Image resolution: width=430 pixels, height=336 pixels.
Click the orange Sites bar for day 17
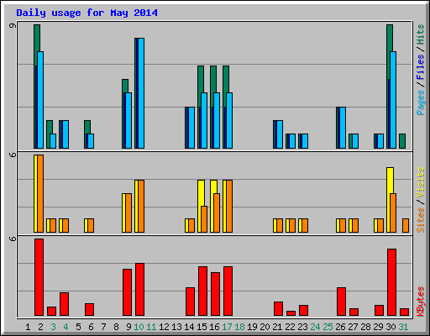point(229,207)
